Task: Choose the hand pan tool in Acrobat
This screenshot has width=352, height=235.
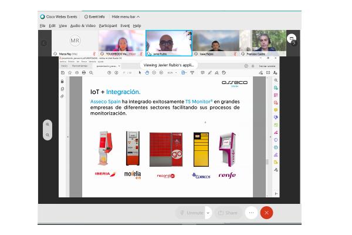Action: [x=147, y=73]
